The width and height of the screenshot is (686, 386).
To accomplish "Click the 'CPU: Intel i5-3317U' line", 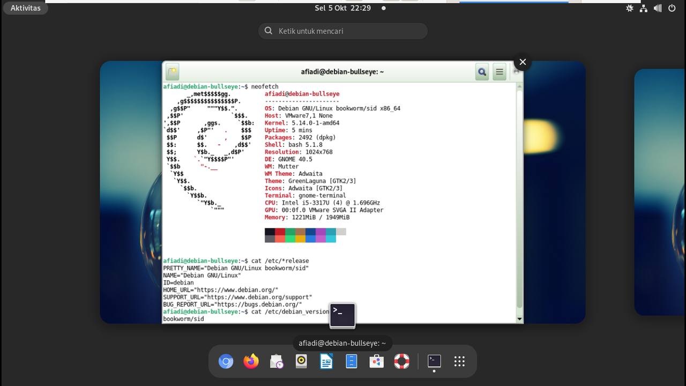I will [x=322, y=203].
